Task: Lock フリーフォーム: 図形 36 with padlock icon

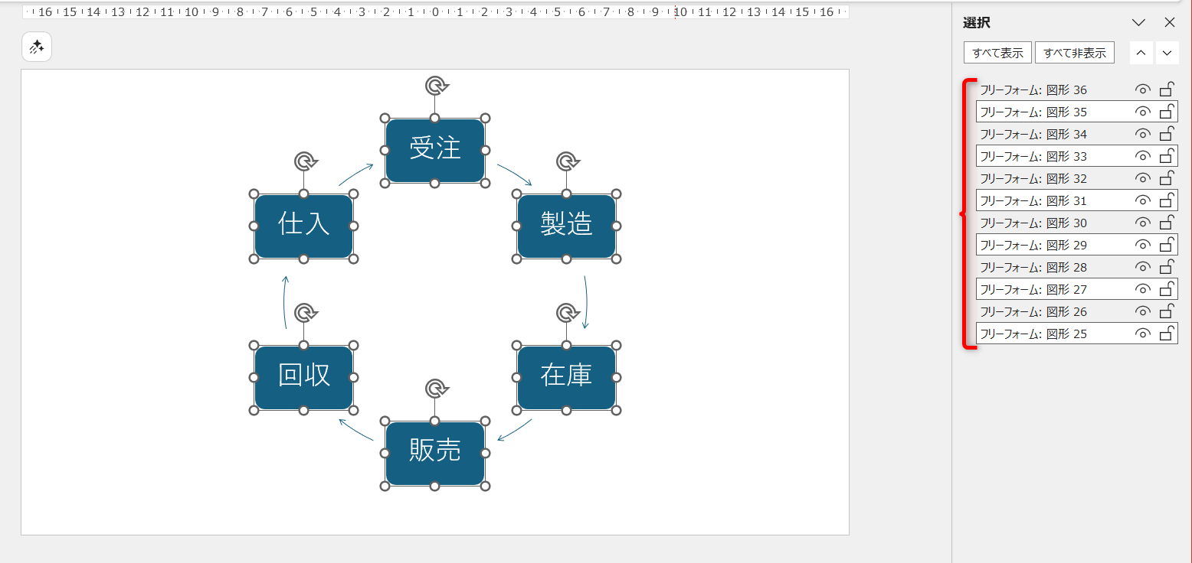Action: click(1167, 89)
